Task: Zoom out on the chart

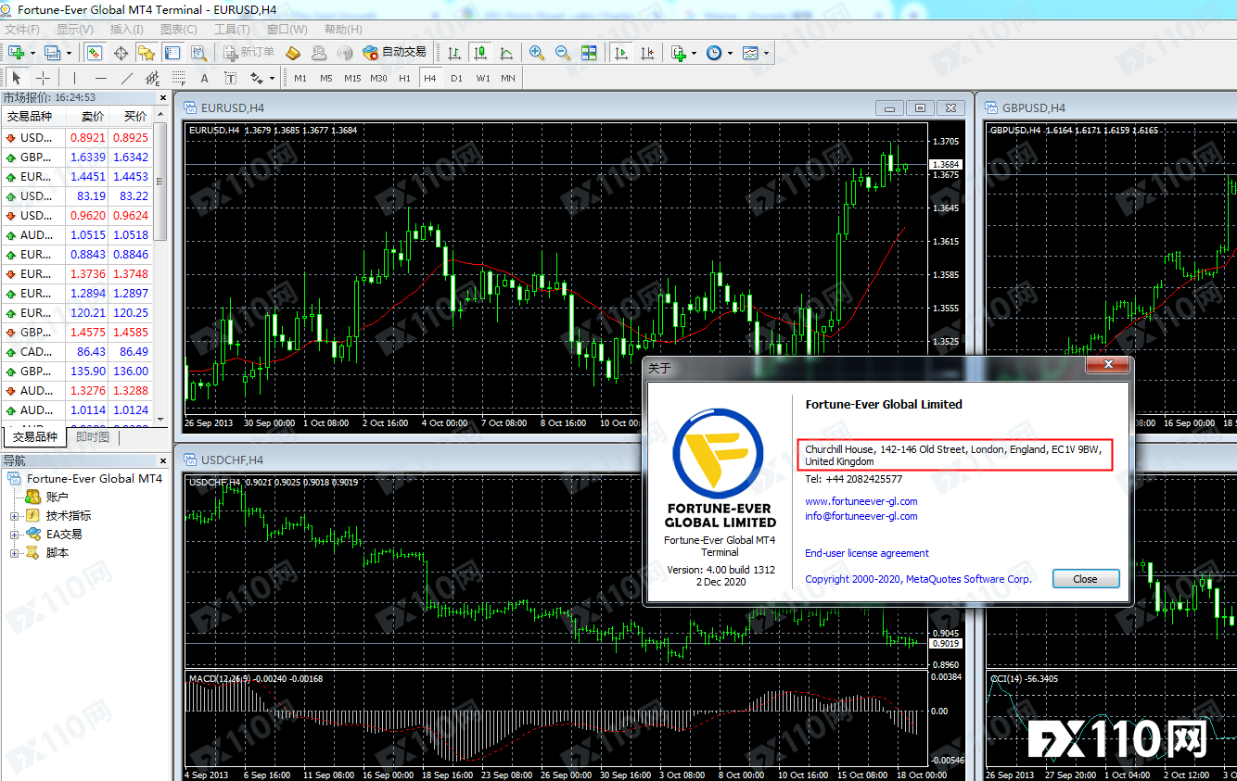Action: (563, 53)
